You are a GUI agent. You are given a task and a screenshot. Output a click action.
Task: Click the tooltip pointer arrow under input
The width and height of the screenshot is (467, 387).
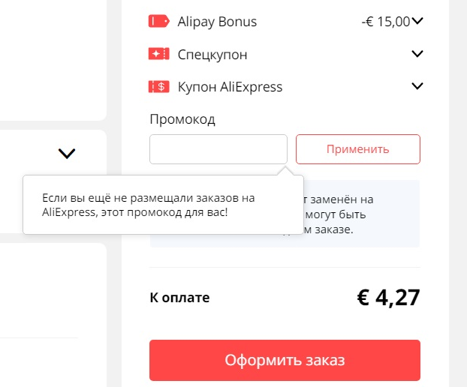[285, 171]
